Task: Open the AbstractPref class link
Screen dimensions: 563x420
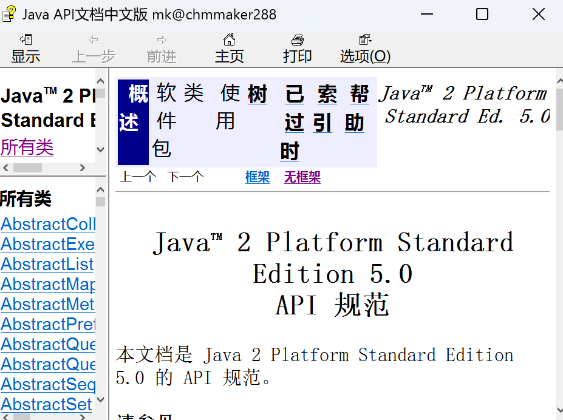Action: (x=48, y=324)
